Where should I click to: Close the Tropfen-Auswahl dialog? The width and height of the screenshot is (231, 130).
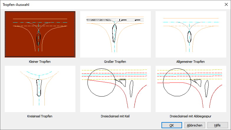click(226, 5)
